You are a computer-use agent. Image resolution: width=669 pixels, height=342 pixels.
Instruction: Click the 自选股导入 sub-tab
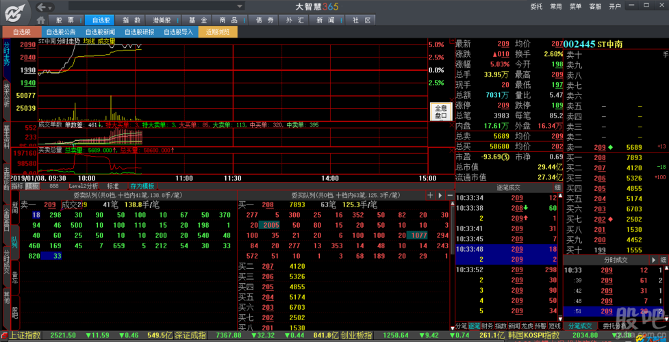[178, 32]
